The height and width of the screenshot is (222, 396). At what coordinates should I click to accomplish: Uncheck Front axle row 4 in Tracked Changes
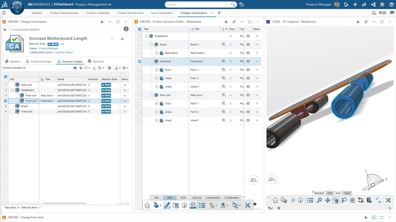5,101
